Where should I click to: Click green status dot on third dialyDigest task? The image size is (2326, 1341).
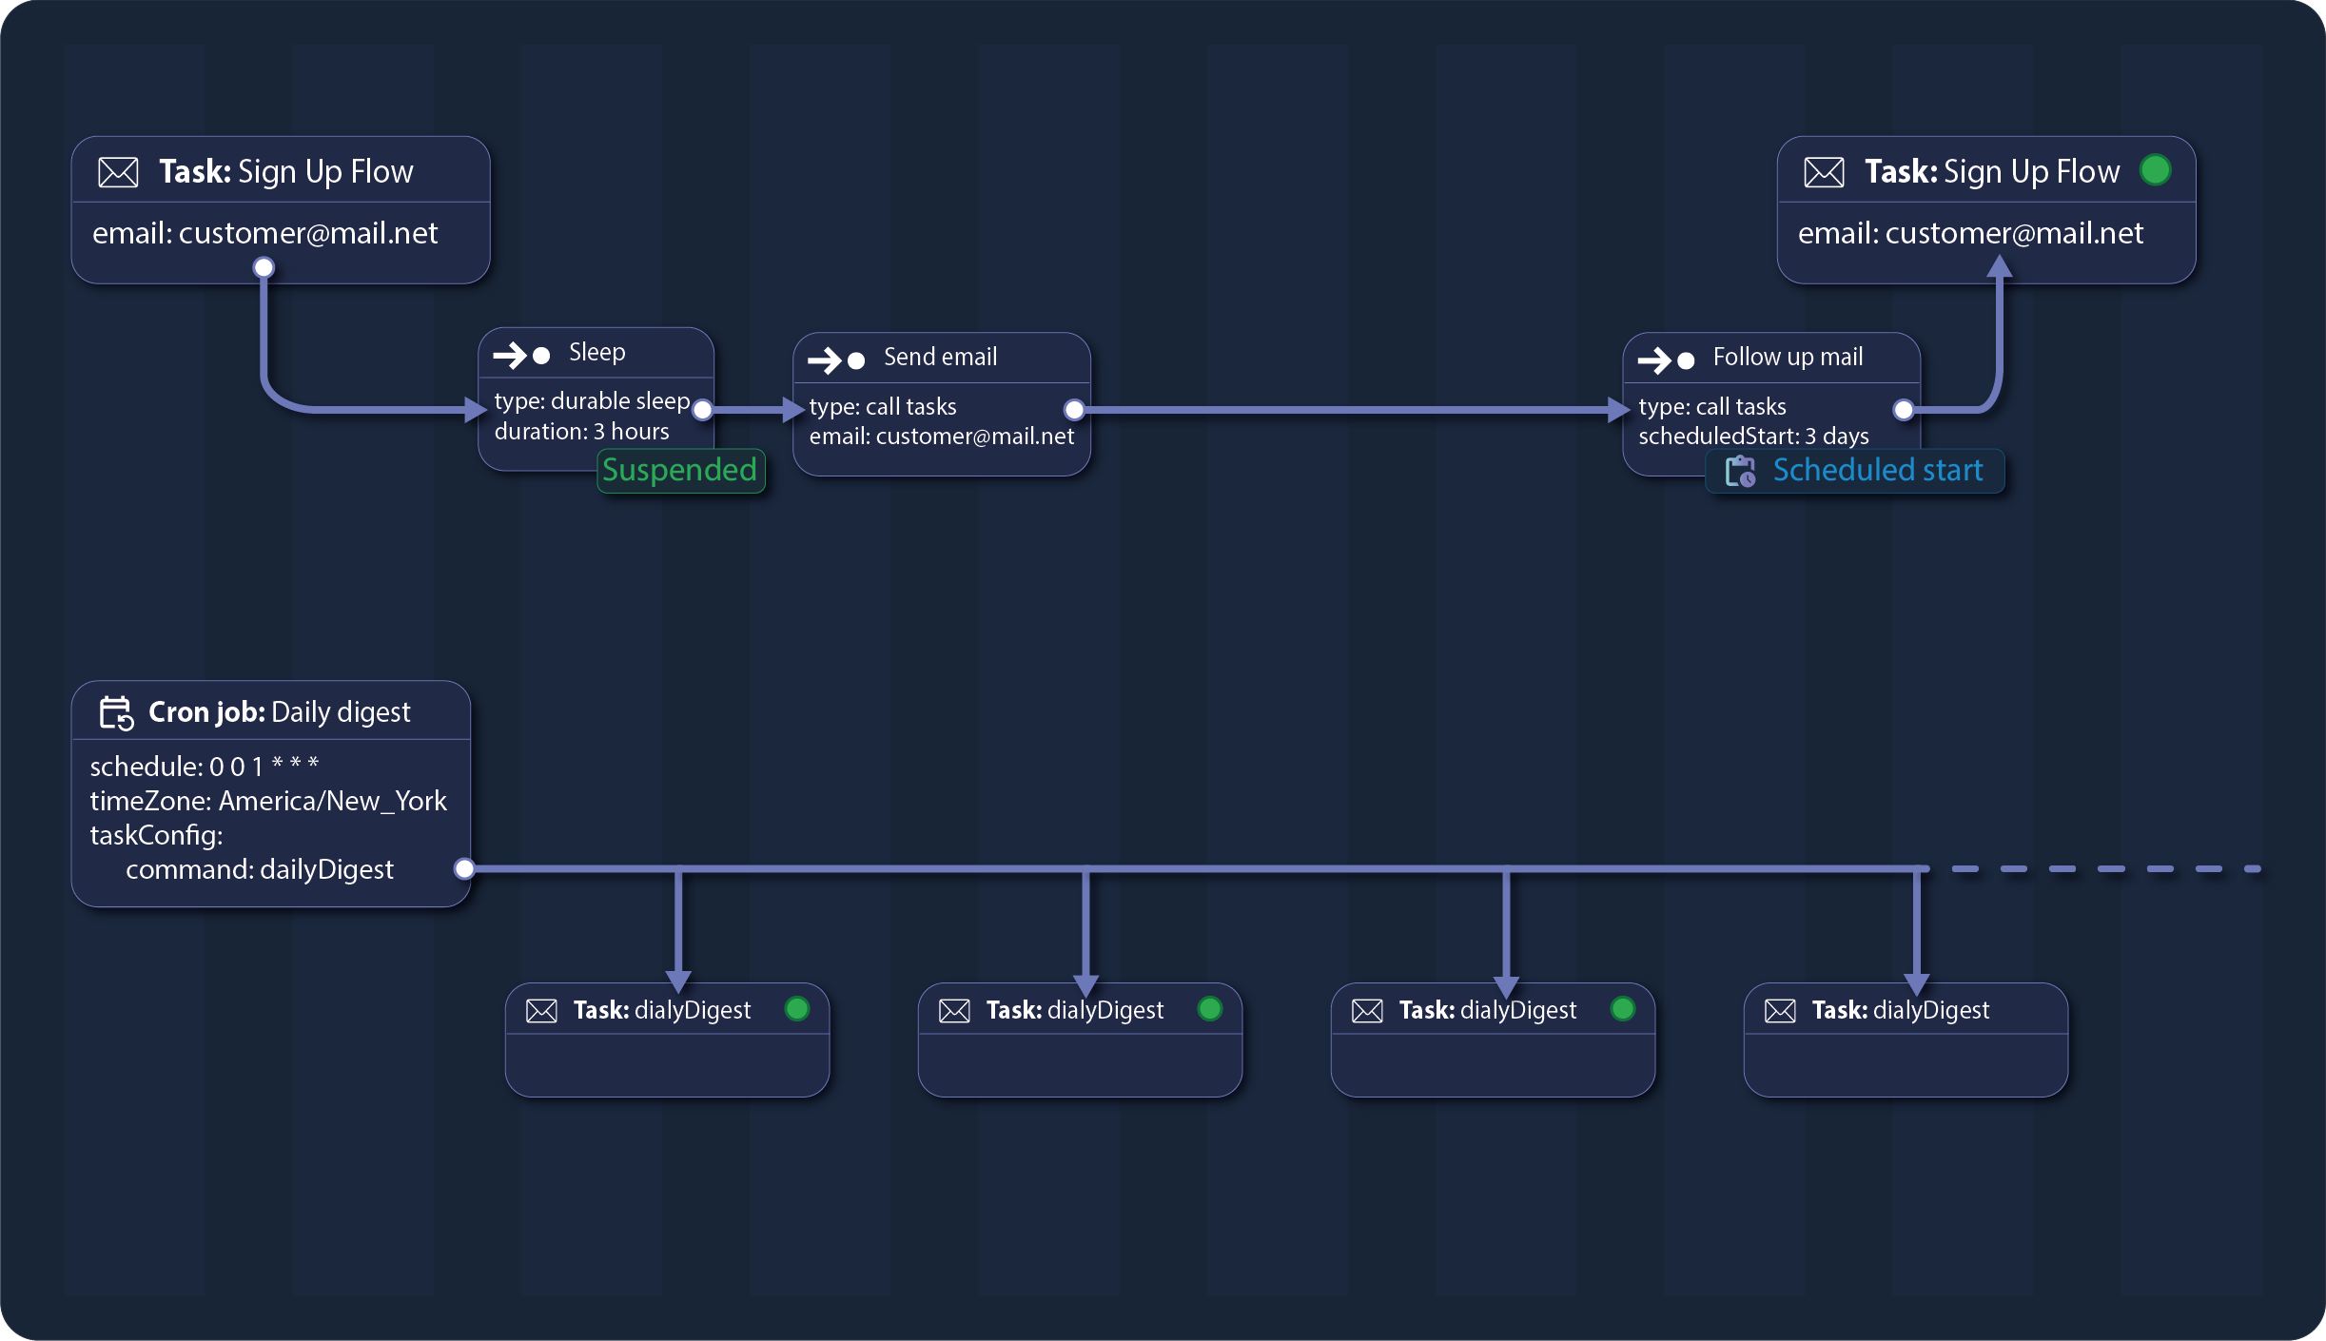pos(1623,1008)
